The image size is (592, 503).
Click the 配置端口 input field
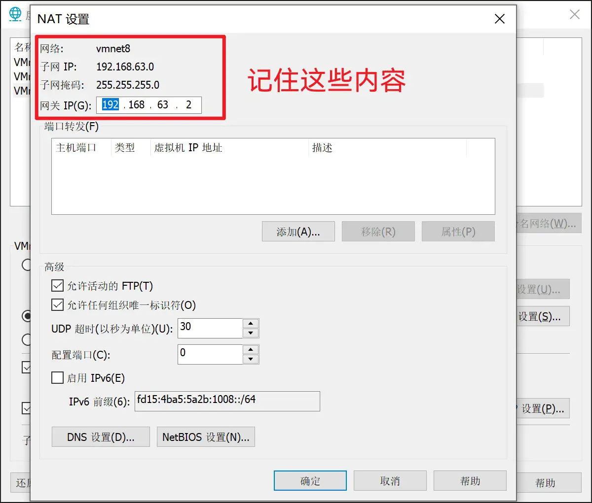[210, 354]
